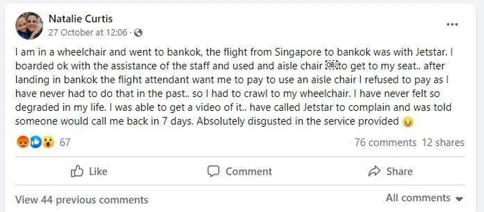This screenshot has height=212, width=484.
Task: Open the 67 reactions count
Action: coord(65,143)
